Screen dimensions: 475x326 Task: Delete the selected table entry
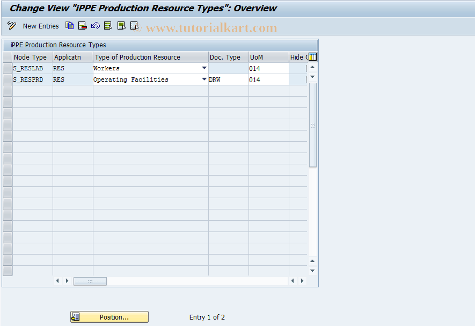pyautogui.click(x=82, y=25)
